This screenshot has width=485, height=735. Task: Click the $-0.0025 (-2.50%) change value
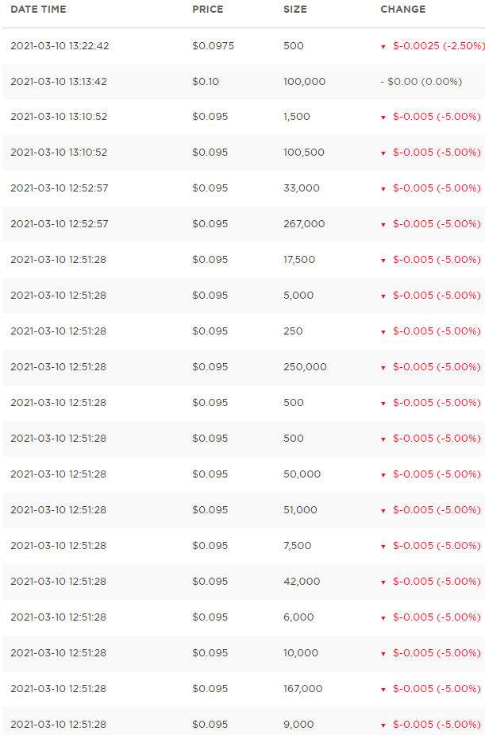pyautogui.click(x=438, y=46)
